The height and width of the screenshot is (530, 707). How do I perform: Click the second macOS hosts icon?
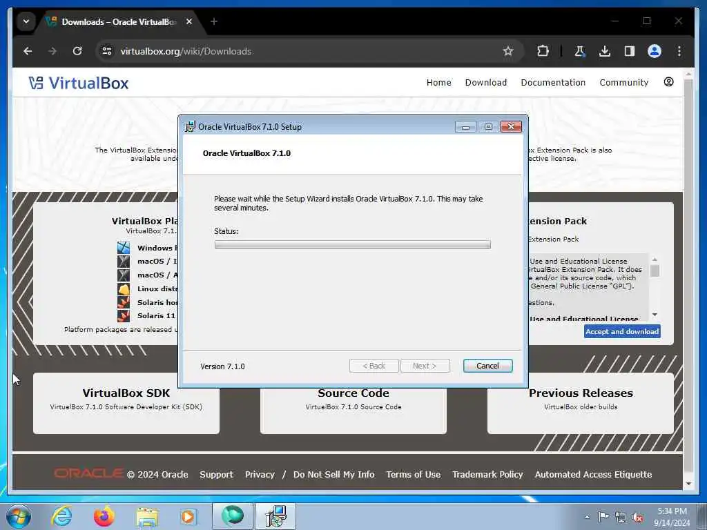(x=124, y=275)
